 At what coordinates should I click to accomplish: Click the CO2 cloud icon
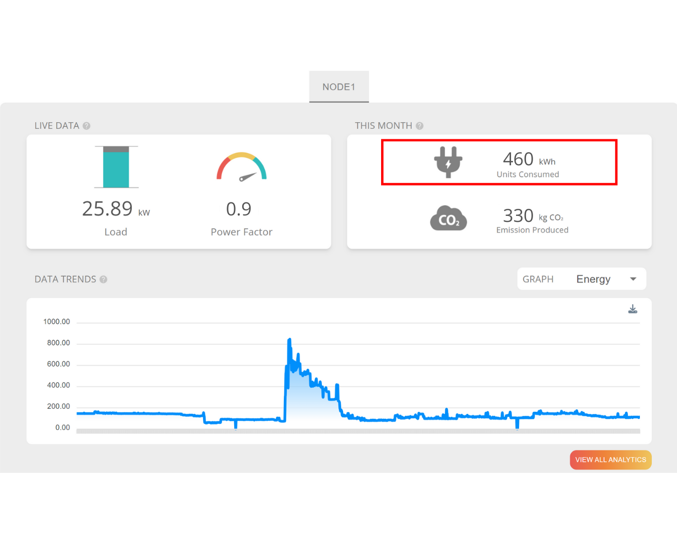[x=448, y=218]
